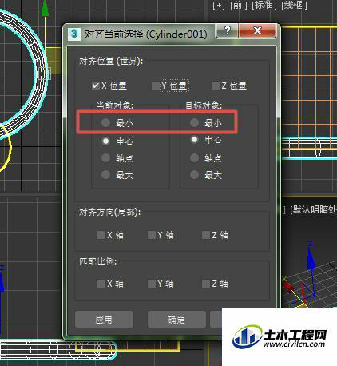Open the [默认明暗处理] viewport menu
Image resolution: width=337 pixels, height=366 pixels.
313,209
